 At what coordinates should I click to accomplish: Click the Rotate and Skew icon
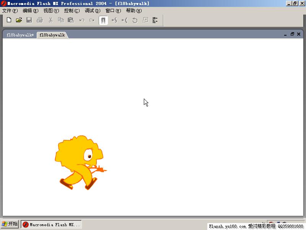click(x=135, y=20)
